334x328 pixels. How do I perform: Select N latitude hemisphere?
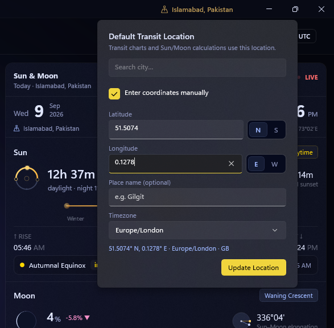(x=258, y=130)
